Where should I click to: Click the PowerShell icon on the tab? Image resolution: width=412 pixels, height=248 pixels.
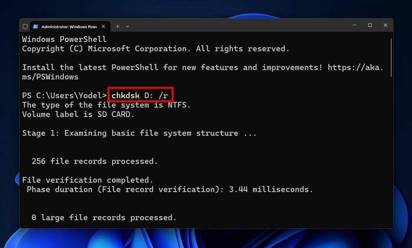(x=36, y=26)
